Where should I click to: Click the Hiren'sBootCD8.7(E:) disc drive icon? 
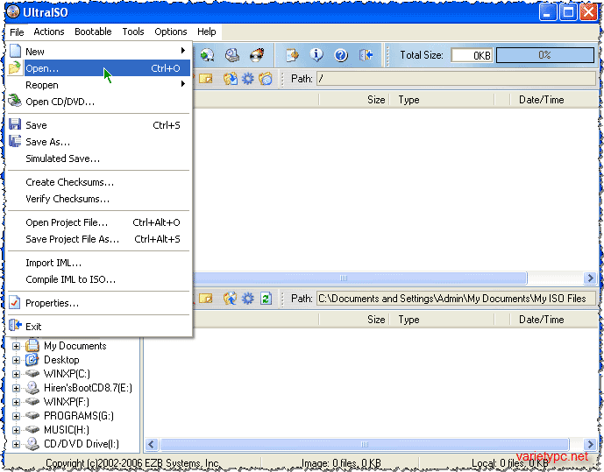[32, 388]
